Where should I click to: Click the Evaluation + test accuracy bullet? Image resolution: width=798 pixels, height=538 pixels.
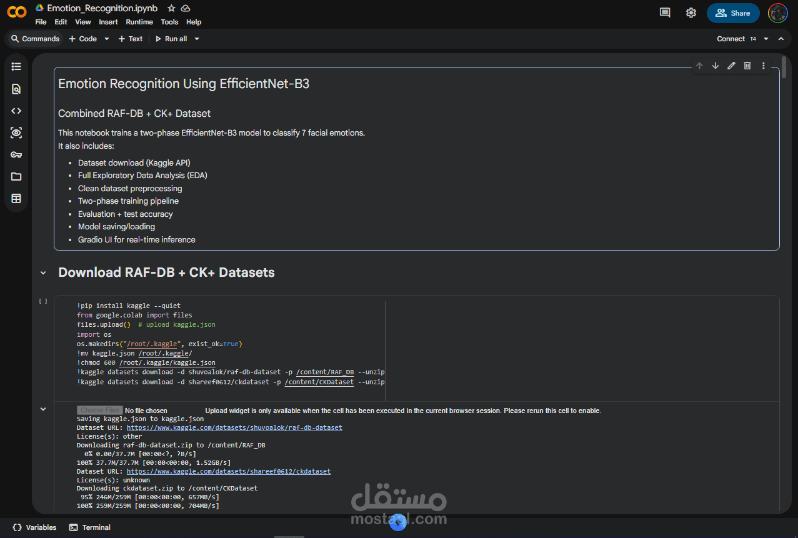click(126, 214)
